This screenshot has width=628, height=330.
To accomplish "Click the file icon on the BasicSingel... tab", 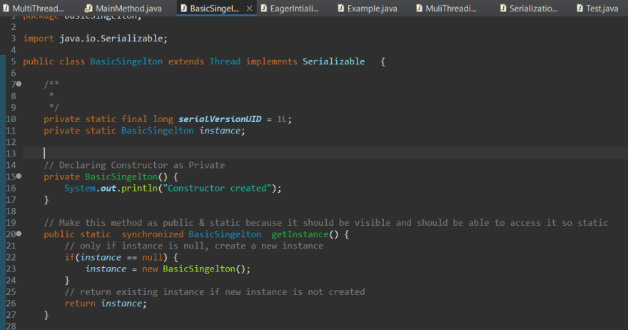I will click(x=183, y=8).
